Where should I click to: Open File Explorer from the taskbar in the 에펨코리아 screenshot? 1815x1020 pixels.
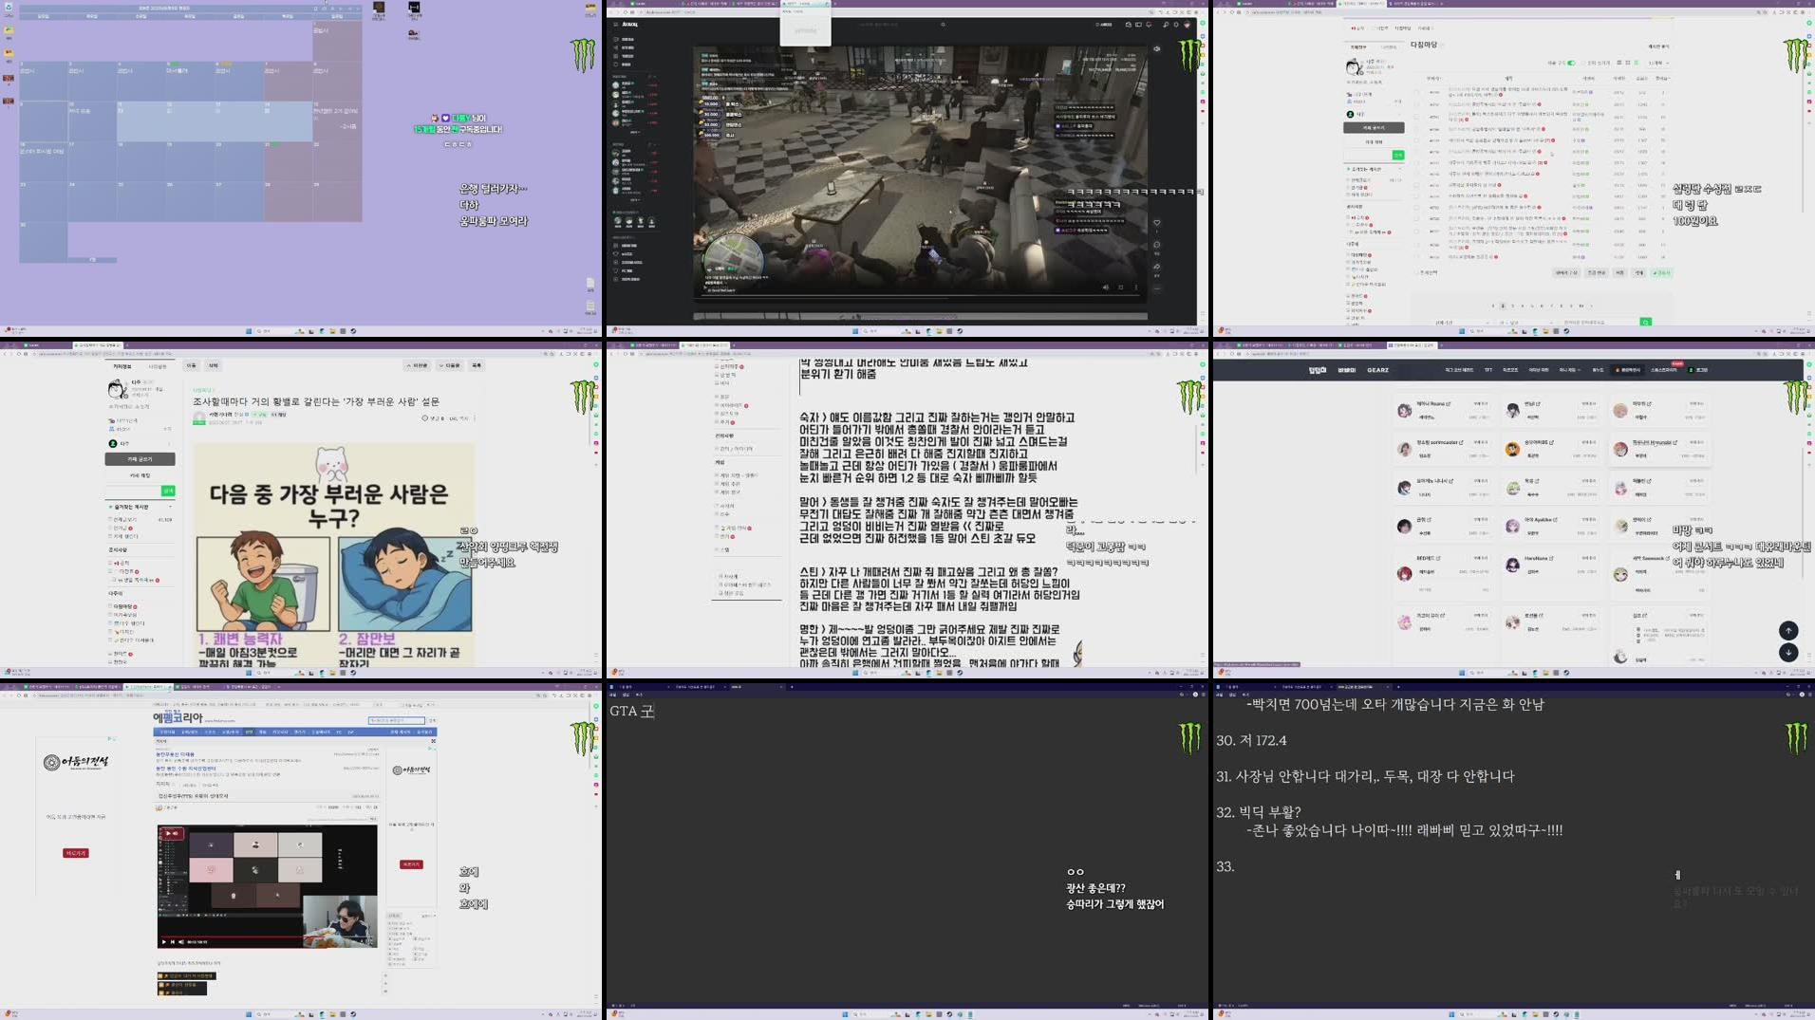point(332,1014)
